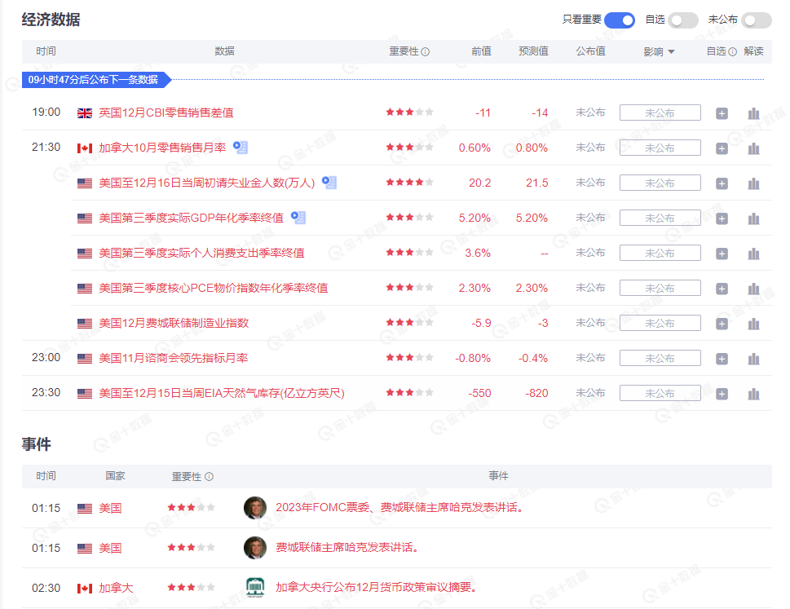Viewport: 790px width, 609px height.
Task: Toggle off the 只看重要 switch
Action: 619,20
